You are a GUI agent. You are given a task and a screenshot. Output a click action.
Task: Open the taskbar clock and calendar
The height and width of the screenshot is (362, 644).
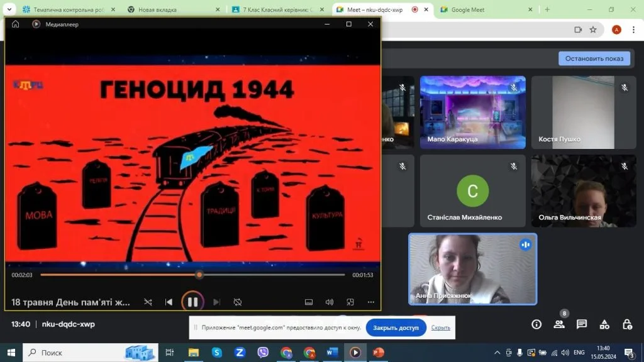[603, 353]
